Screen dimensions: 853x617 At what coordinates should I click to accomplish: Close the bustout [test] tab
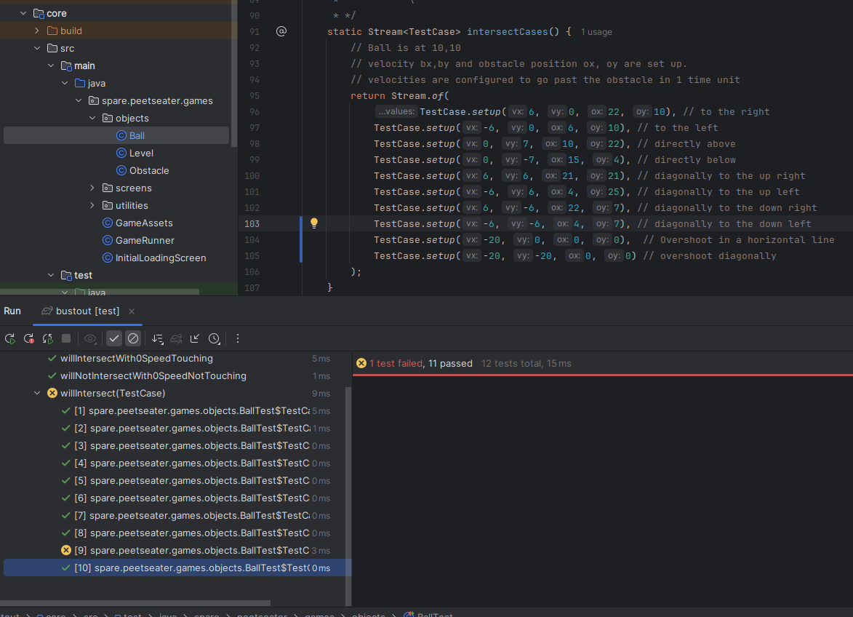(132, 311)
